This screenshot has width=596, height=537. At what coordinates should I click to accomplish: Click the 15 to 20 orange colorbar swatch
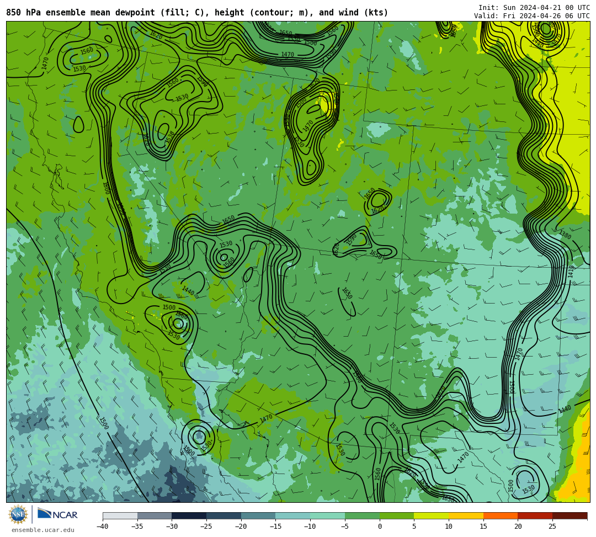(x=501, y=515)
